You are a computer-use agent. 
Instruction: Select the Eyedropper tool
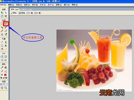pos(2,68)
